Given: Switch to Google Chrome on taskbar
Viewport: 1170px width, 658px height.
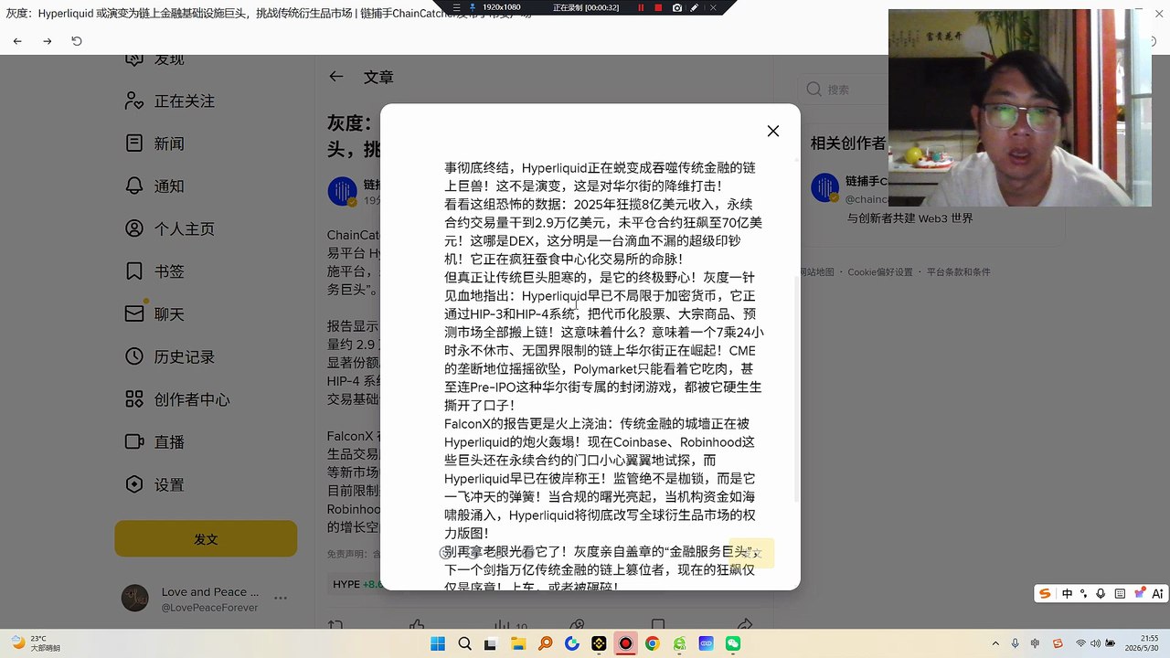Looking at the screenshot, I should [x=652, y=643].
